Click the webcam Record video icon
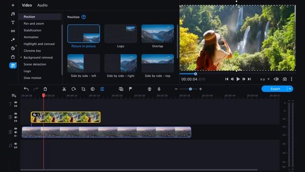This screenshot has height=172, width=305. coord(149,89)
